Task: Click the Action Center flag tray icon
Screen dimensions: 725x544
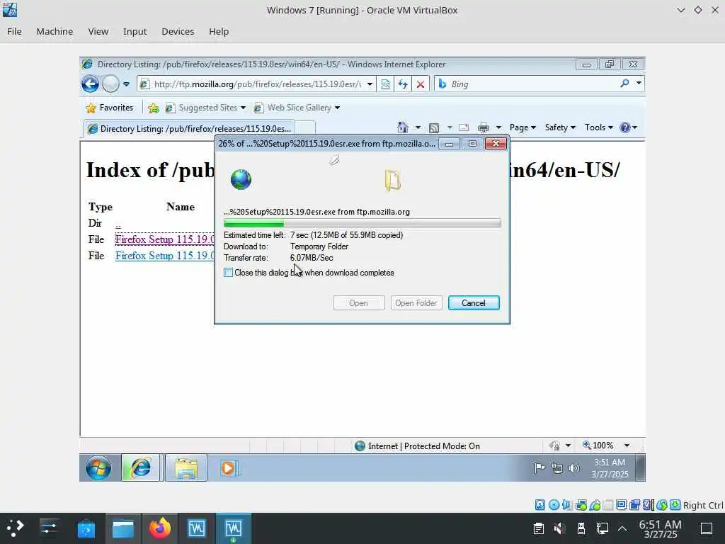Action: coord(540,468)
